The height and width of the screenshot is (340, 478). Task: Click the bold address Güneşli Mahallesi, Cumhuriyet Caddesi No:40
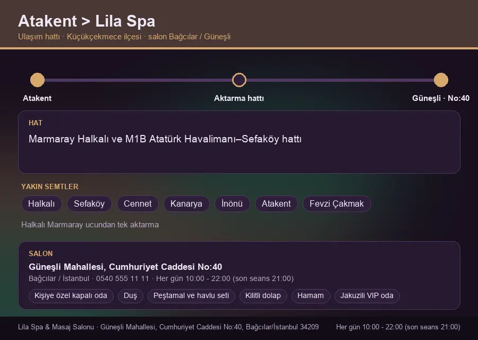(x=125, y=267)
